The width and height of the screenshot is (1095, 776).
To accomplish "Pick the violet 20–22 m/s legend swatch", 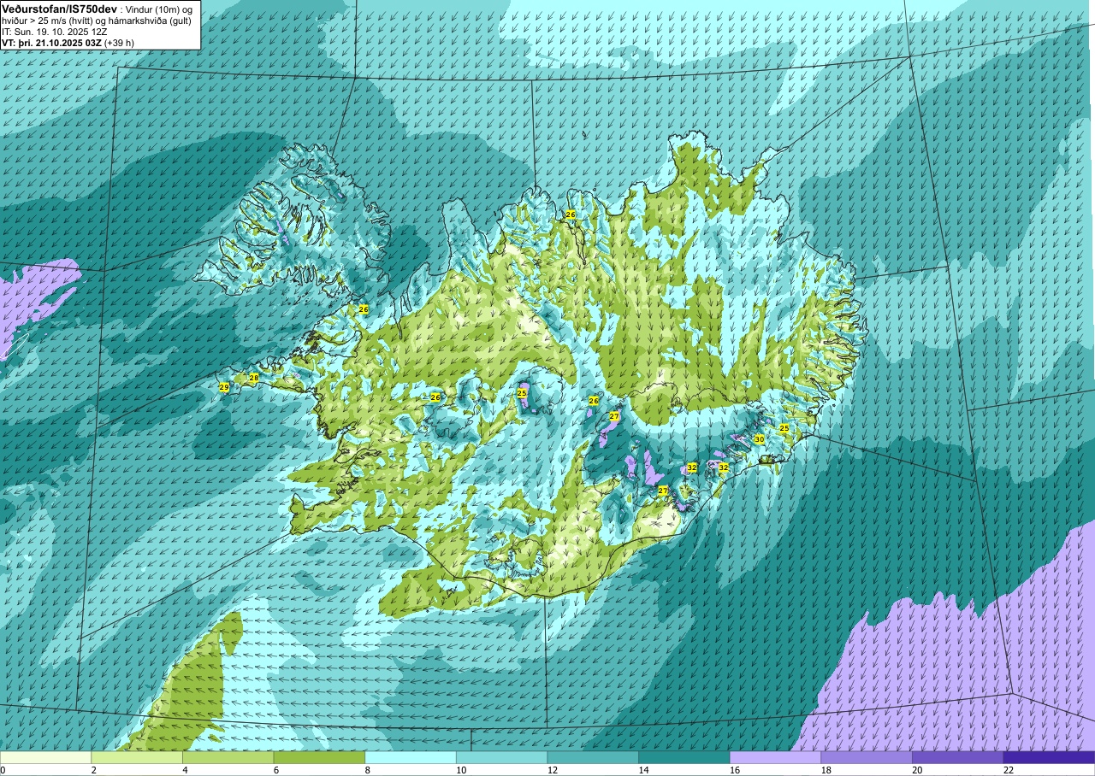I will click(x=958, y=757).
